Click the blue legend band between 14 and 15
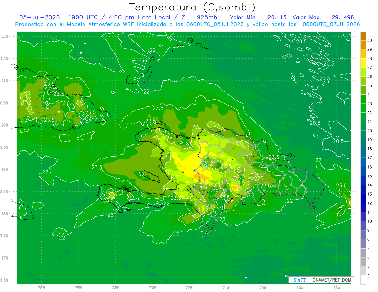The height and width of the screenshot is (292, 378). pyautogui.click(x=363, y=180)
